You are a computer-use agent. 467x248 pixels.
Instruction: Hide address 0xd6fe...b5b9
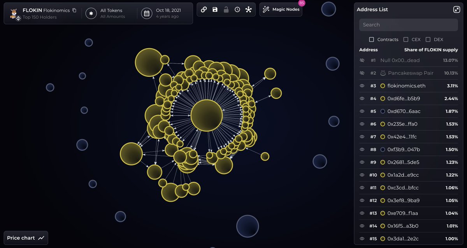click(362, 98)
